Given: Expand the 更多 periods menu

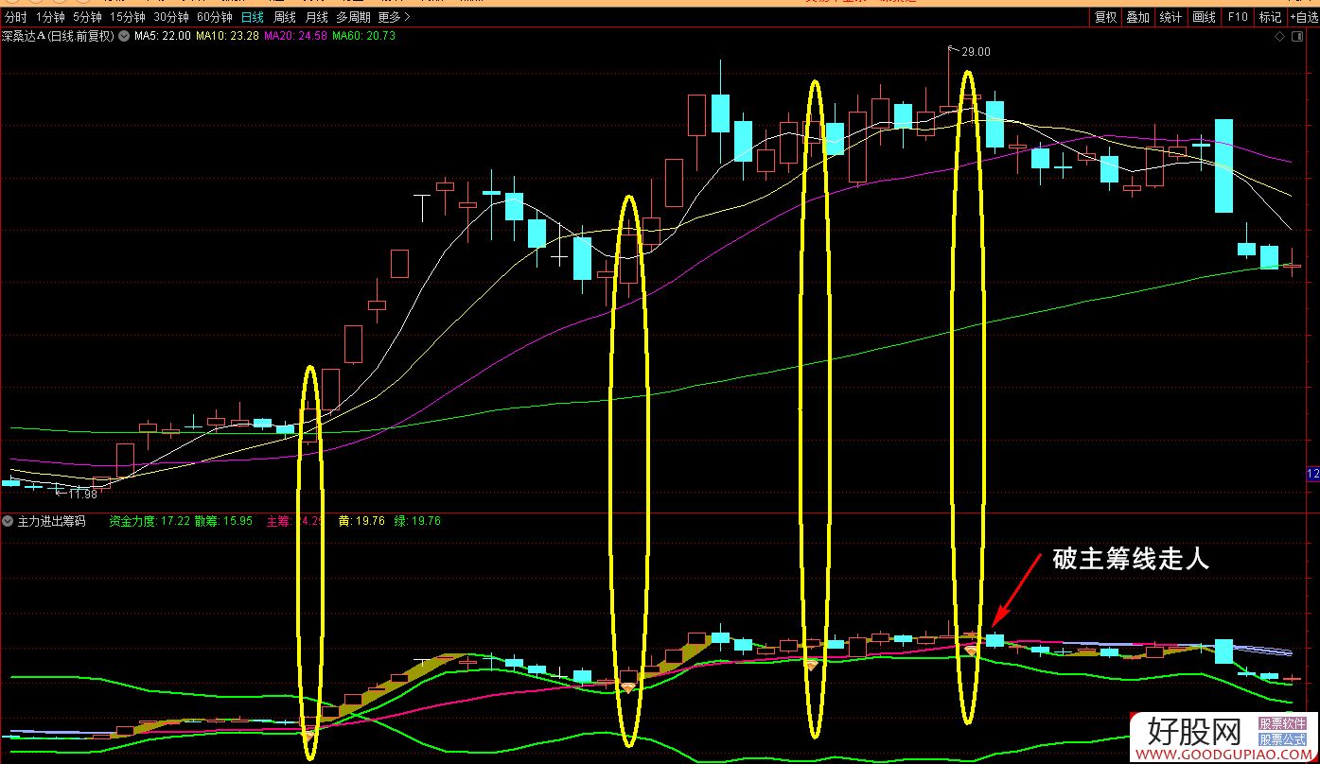Looking at the screenshot, I should point(394,17).
